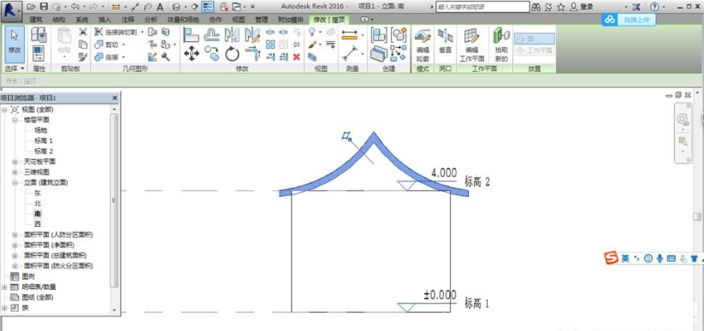Select Mirror - Pick Axis tool
704x331 pixels.
click(x=232, y=34)
